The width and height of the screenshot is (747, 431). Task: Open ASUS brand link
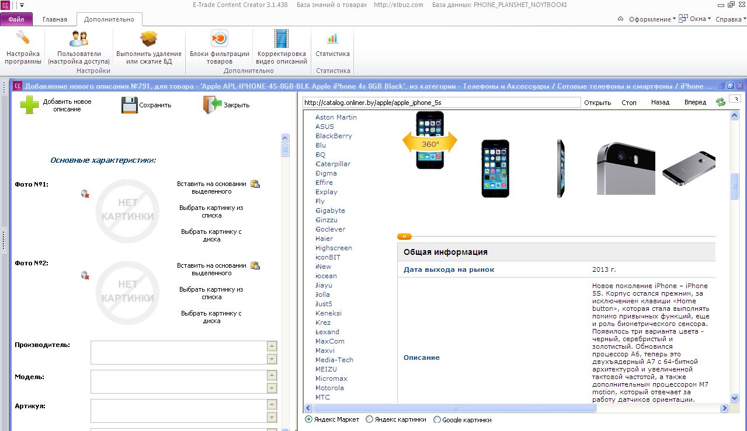point(325,127)
